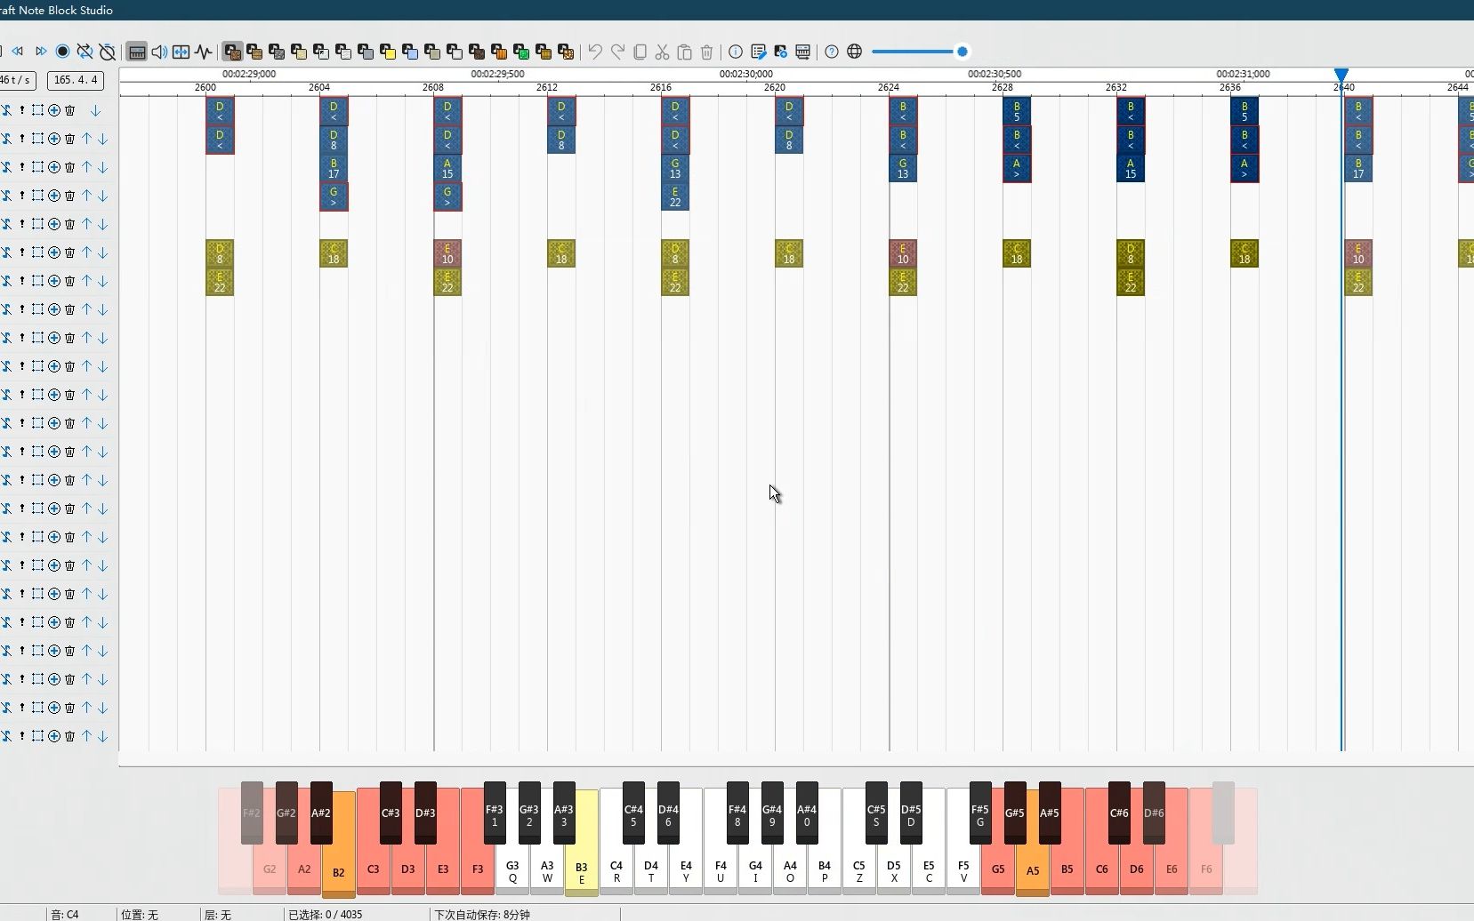Viewport: 1474px width, 921px height.
Task: Open website globe icon
Action: click(854, 52)
